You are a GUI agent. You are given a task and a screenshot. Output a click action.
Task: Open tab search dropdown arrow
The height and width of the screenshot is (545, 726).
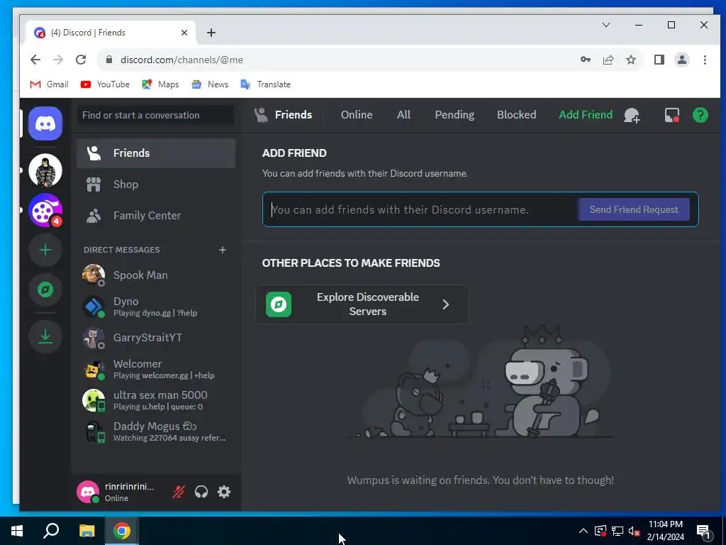(605, 25)
